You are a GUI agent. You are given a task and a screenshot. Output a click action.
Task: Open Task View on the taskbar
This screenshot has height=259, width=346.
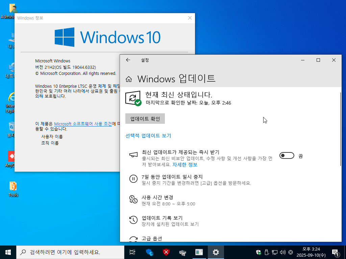132,252
